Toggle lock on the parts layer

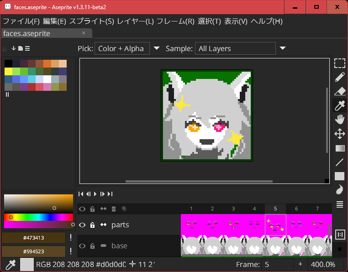pyautogui.click(x=92, y=225)
